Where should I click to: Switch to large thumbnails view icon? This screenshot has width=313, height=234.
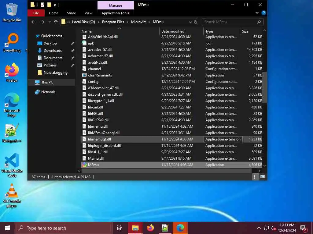263,177
